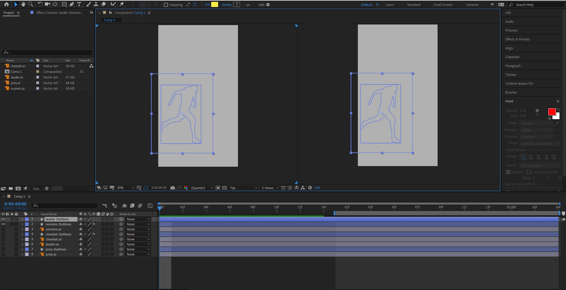
Task: Expand the cheetah Outlines layer properties
Action: (x=22, y=234)
